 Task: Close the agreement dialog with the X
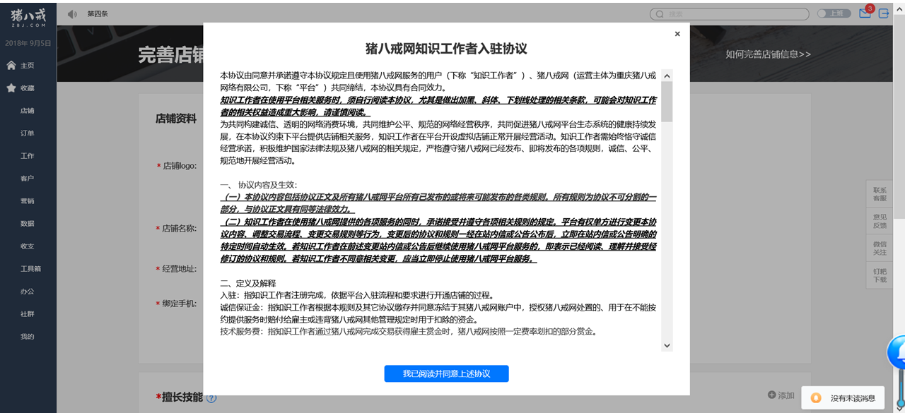click(x=677, y=34)
